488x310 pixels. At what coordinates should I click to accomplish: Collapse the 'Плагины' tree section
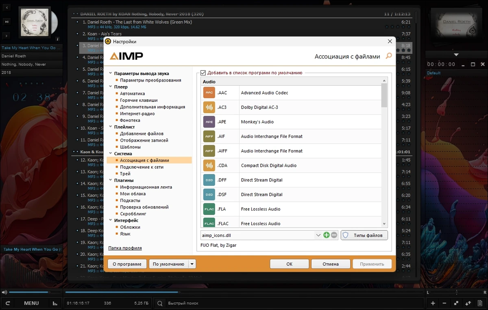coord(111,181)
